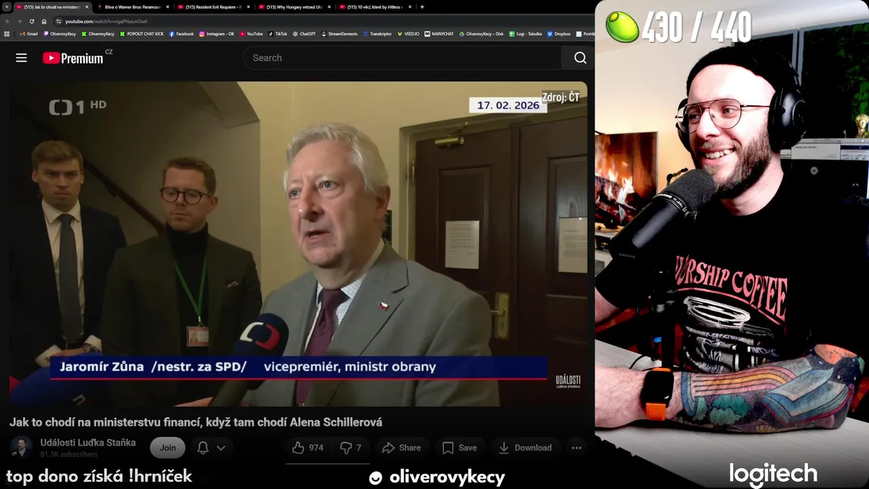Dislike the video with 7 dislikes
The image size is (869, 489).
tap(351, 448)
